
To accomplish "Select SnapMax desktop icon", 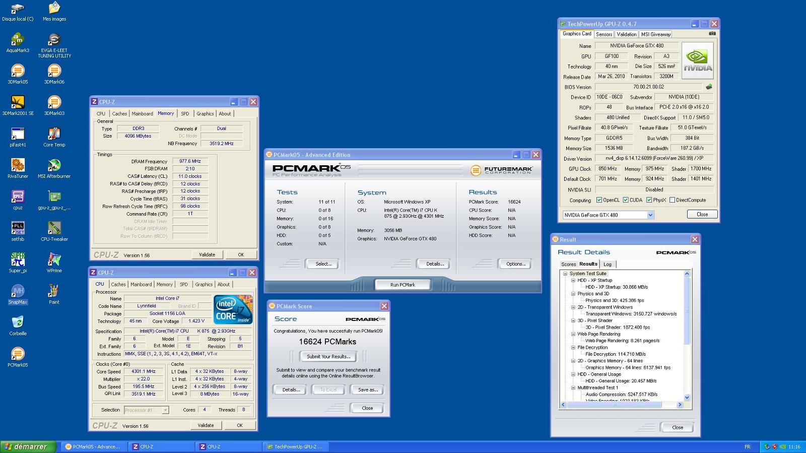I will (18, 295).
